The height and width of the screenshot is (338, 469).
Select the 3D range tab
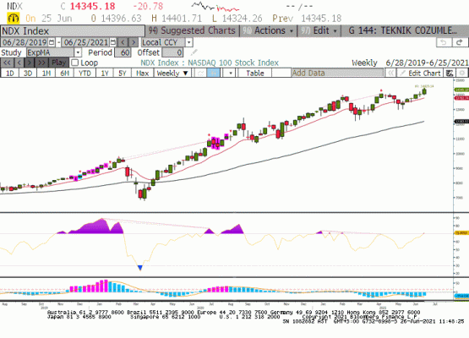coord(28,73)
